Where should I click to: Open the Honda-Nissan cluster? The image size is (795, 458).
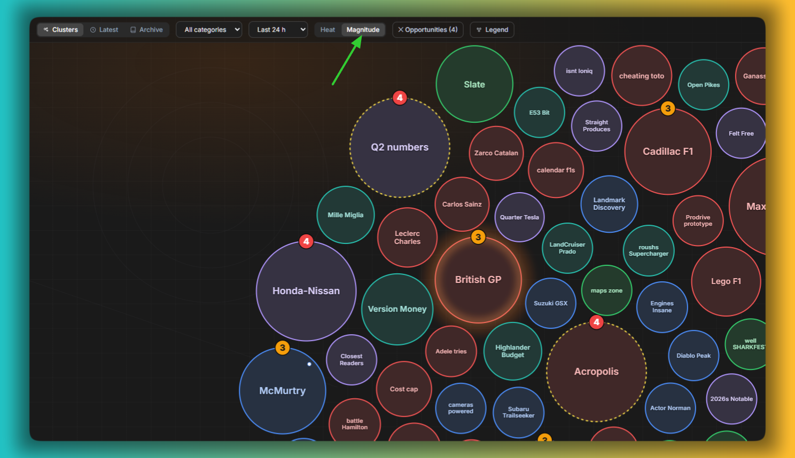pos(306,291)
